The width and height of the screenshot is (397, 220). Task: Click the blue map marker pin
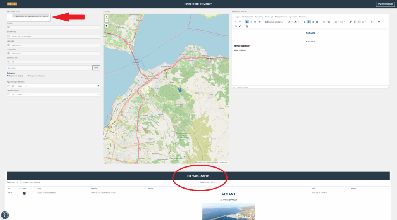tap(180, 90)
